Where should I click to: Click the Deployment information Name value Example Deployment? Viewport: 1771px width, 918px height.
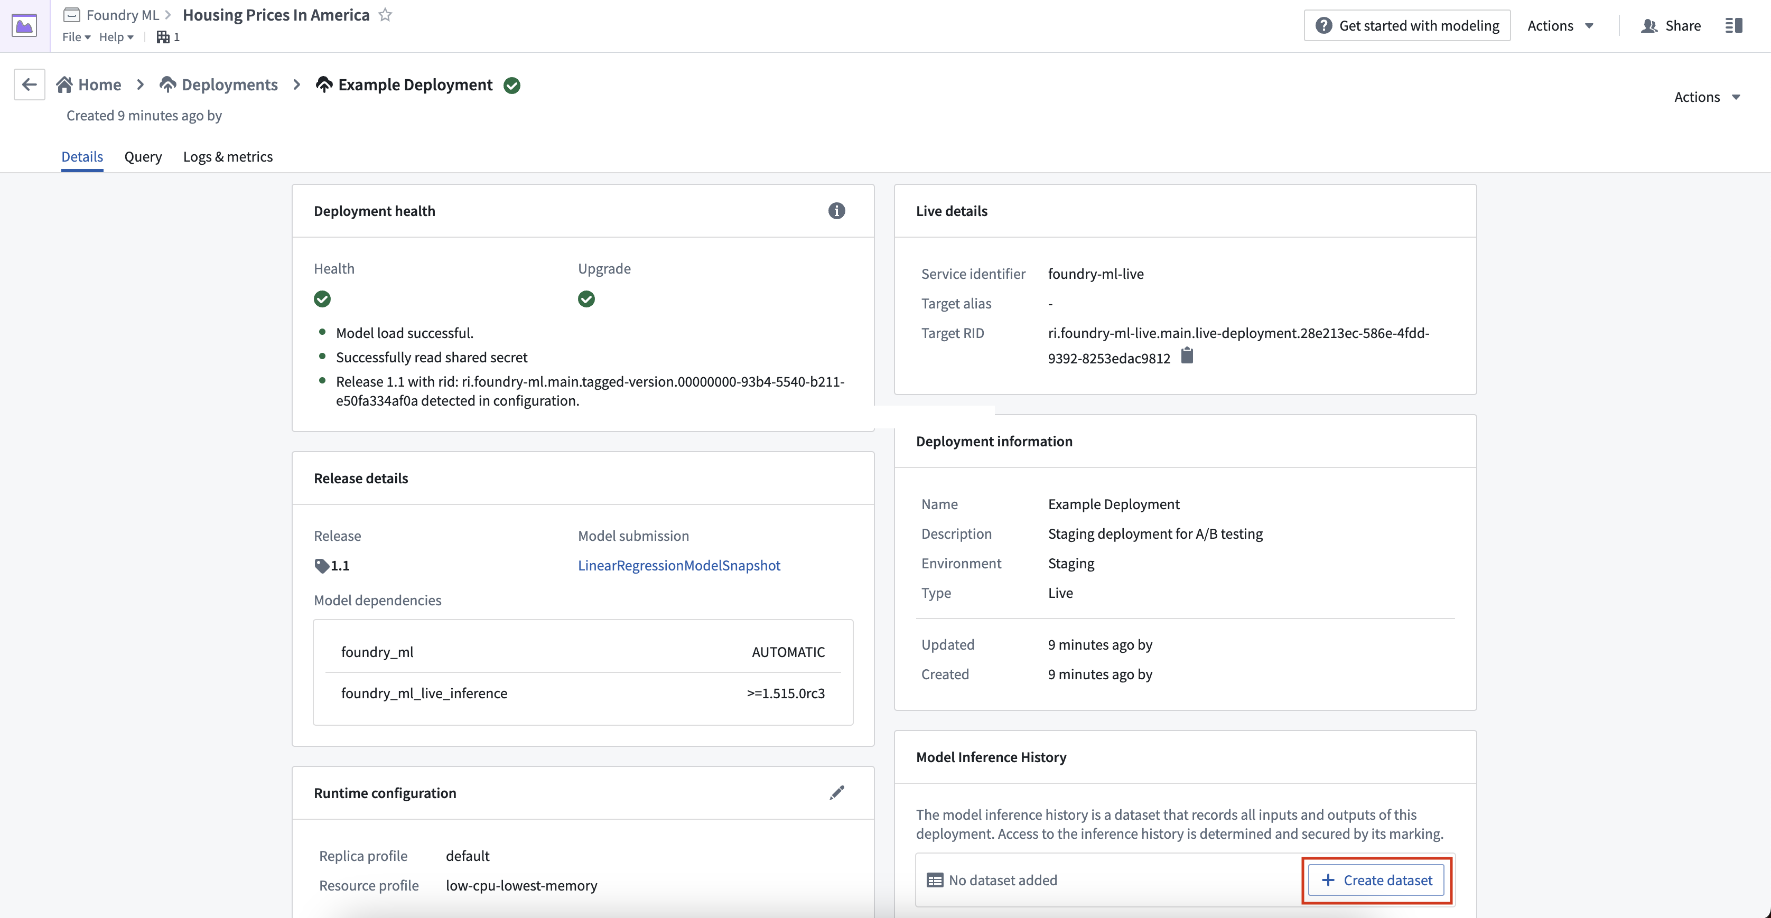point(1114,504)
